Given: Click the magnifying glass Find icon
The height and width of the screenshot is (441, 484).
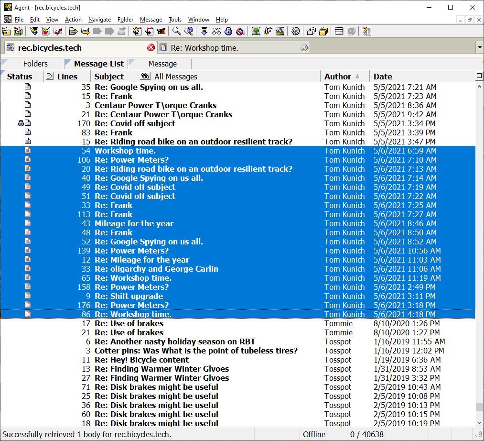Looking at the screenshot, I should [x=177, y=32].
